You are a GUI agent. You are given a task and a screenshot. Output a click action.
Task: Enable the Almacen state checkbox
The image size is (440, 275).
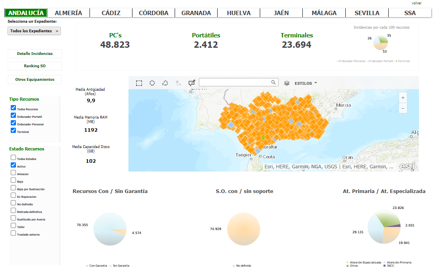pyautogui.click(x=13, y=173)
